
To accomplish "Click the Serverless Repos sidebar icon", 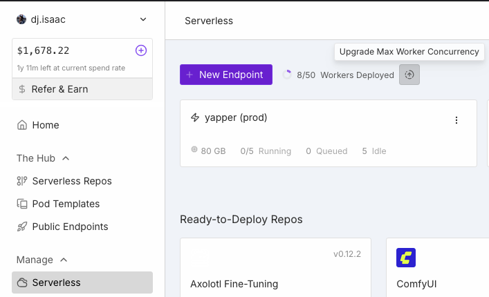I will 22,181.
